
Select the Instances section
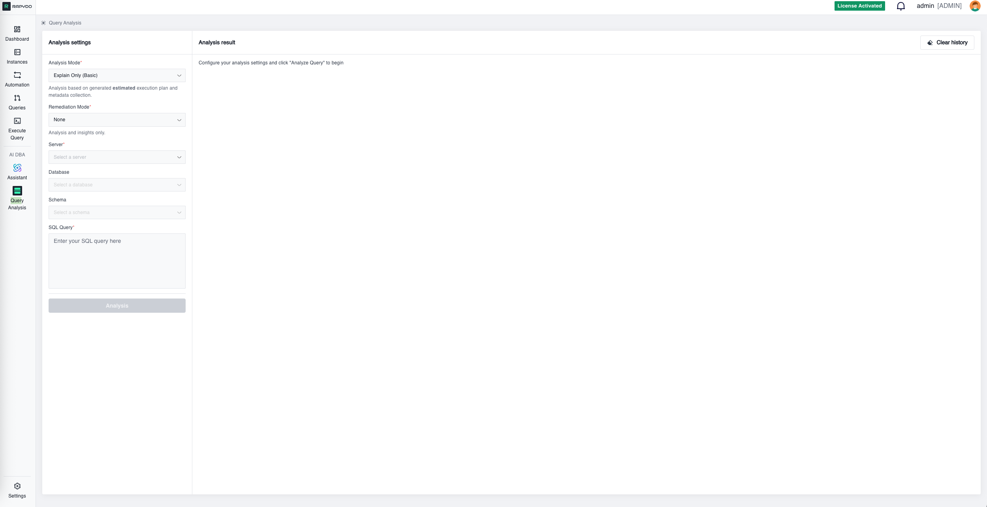[x=17, y=56]
